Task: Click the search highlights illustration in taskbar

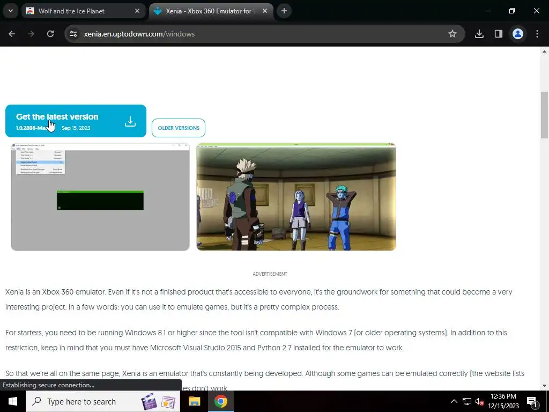Action: pyautogui.click(x=158, y=402)
